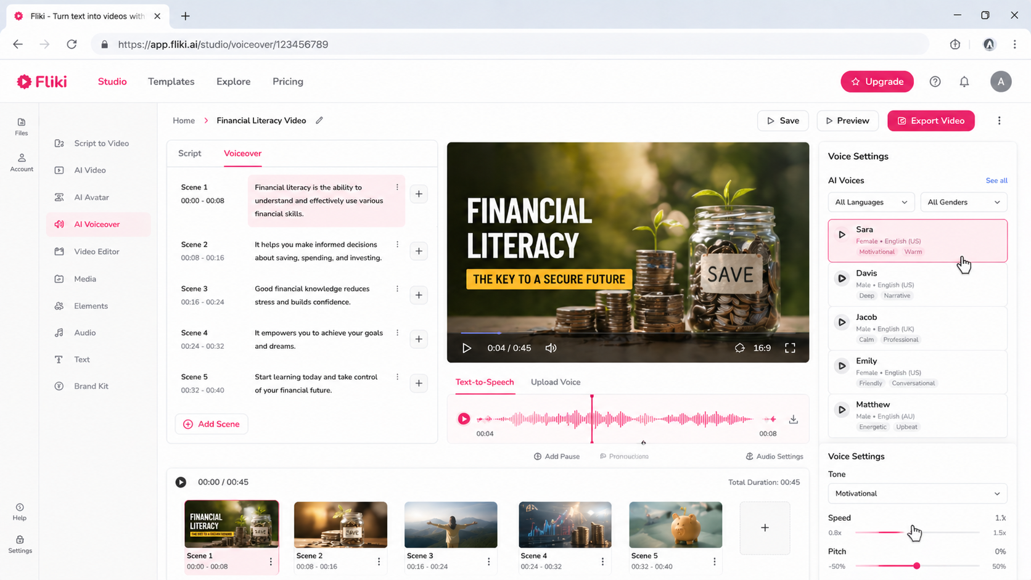
Task: Switch to the Upload Voice tab
Action: click(556, 382)
